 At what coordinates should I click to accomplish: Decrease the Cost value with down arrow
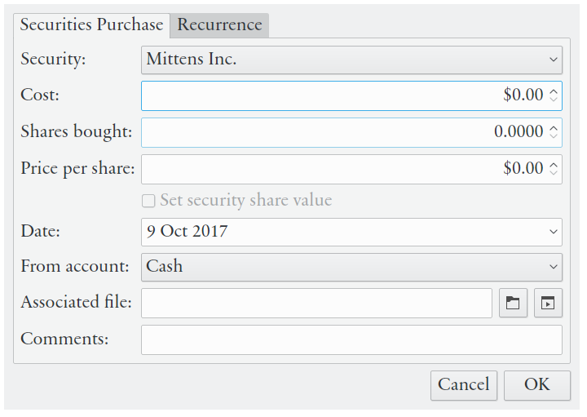554,100
